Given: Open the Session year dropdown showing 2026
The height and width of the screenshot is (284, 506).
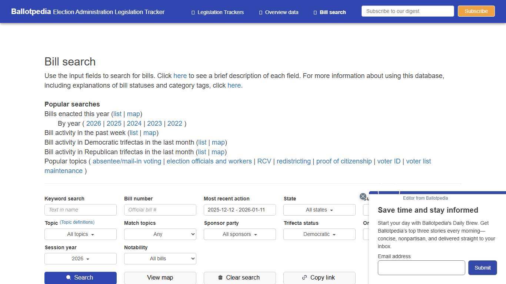Looking at the screenshot, I should pyautogui.click(x=80, y=258).
